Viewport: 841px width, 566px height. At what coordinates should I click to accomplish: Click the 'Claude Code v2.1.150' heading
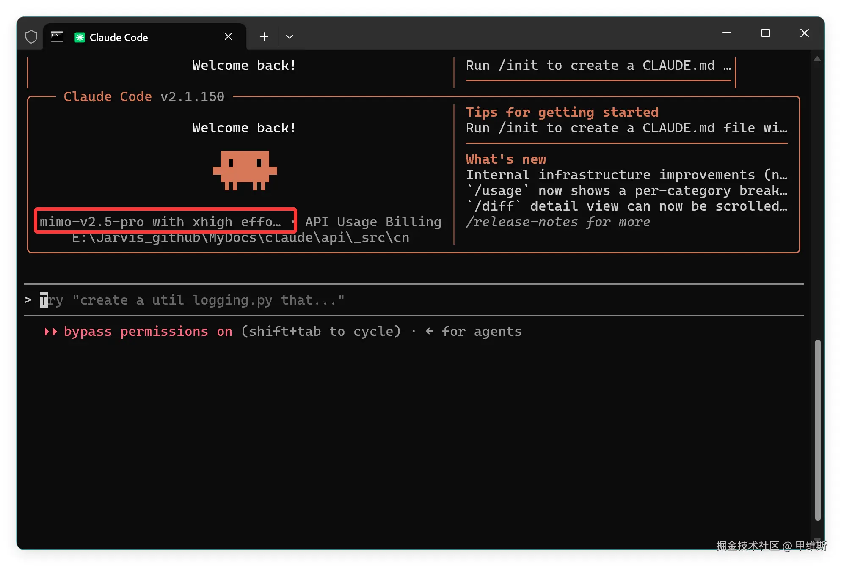pyautogui.click(x=144, y=96)
